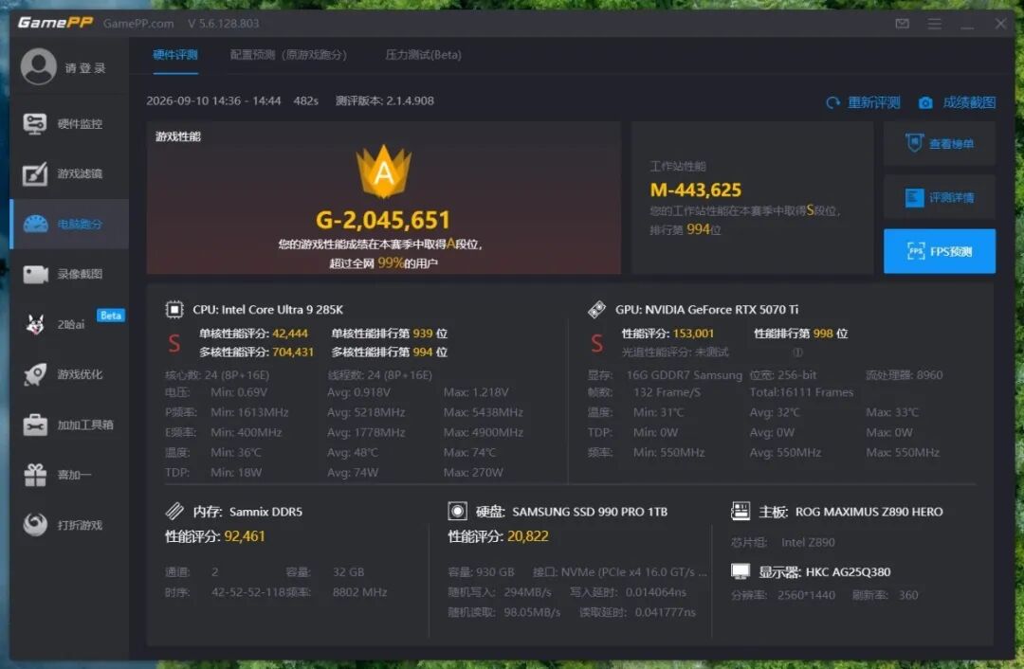Open 游戏滤镜 in the sidebar
Image resolution: width=1024 pixels, height=669 pixels.
[80, 173]
